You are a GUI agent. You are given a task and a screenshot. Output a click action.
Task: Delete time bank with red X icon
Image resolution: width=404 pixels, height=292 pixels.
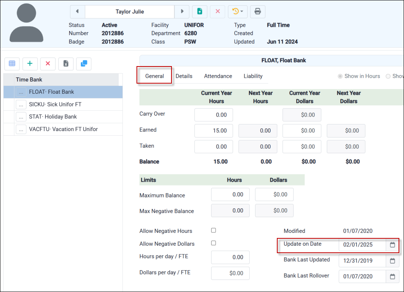pyautogui.click(x=48, y=63)
